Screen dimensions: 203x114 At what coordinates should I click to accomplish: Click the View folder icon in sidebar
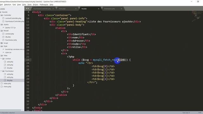coord(2,55)
